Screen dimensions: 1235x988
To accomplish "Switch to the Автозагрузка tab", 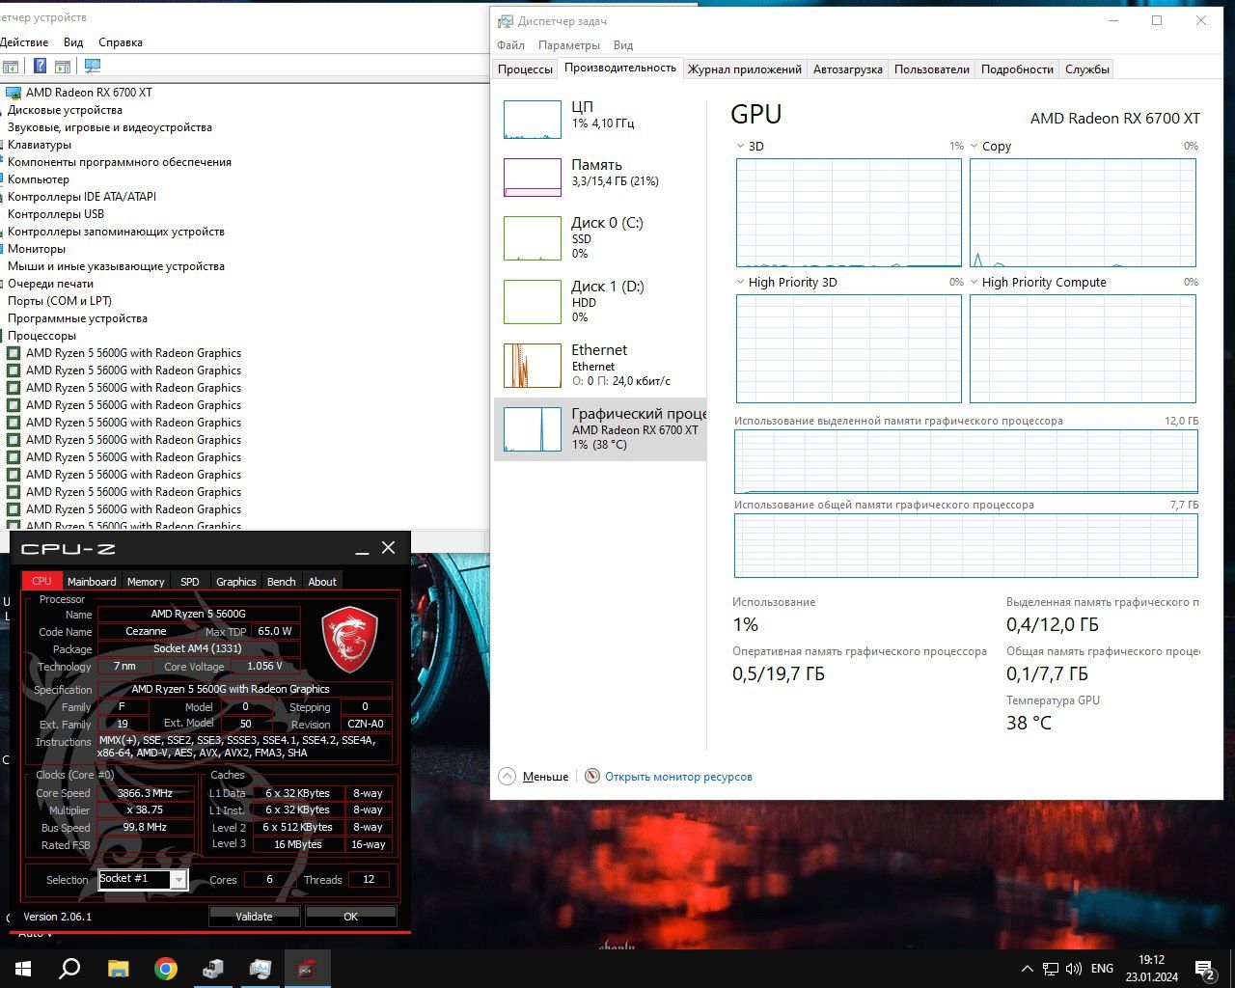I will pos(847,69).
